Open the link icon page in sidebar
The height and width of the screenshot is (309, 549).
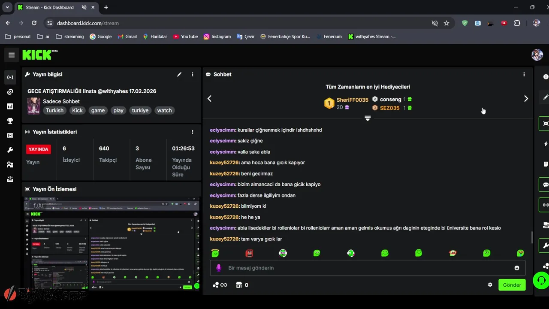(10, 92)
